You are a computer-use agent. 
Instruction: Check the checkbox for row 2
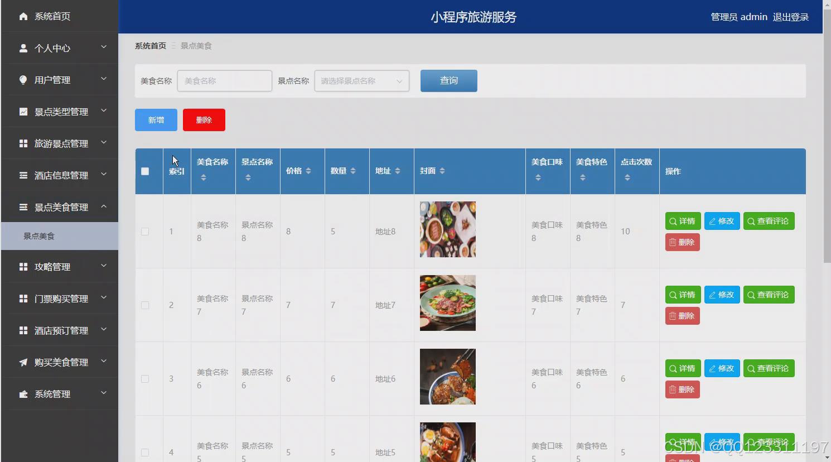[x=145, y=305]
